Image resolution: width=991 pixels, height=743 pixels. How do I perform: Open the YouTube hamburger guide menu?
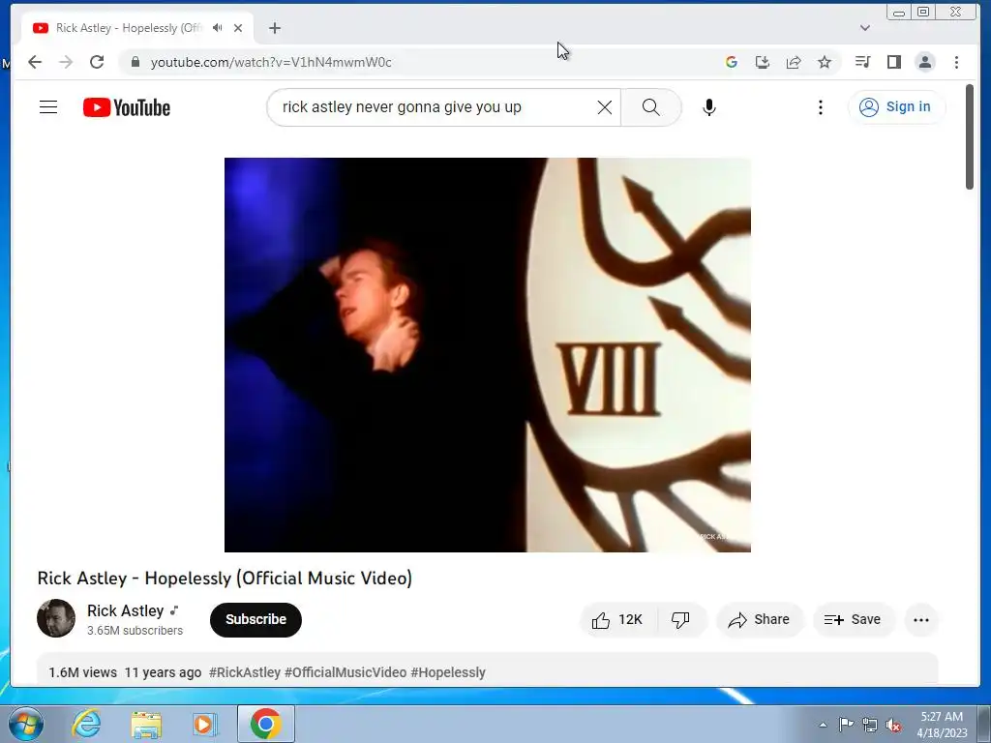48,106
